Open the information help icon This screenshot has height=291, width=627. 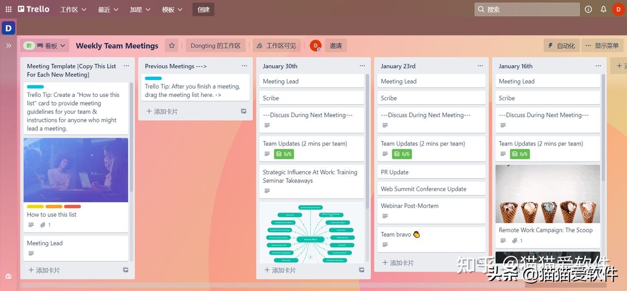pos(588,9)
